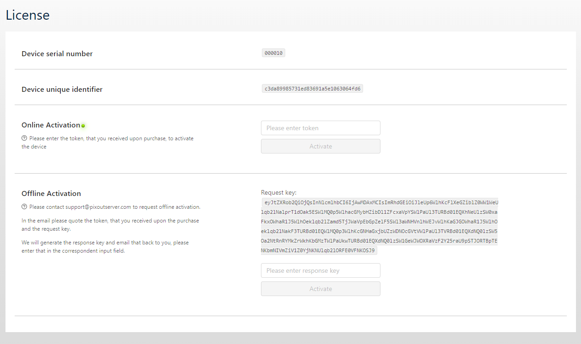581x344 pixels.
Task: Click the Activate button under response key field
Action: click(x=320, y=288)
